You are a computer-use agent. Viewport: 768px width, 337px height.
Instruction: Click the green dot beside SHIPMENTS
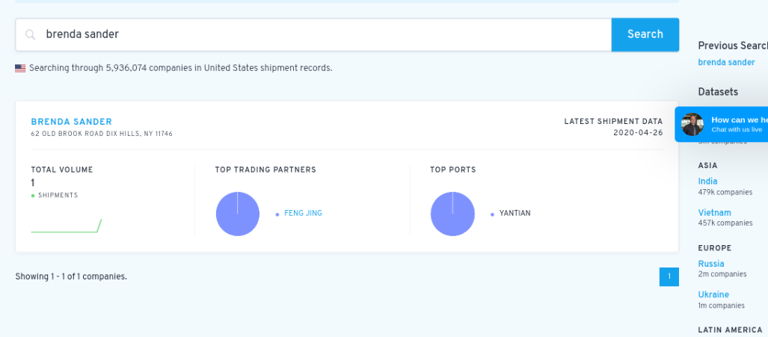pyautogui.click(x=33, y=196)
